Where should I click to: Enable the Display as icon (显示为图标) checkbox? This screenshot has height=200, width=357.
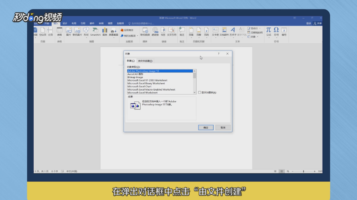[199, 92]
